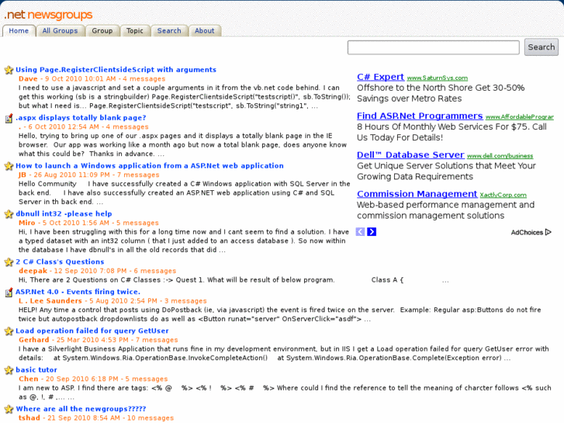Screen dimensions: 564x423
Task: Open thread "Using Page.RegisterClientsideScript with arguments"
Action: (x=116, y=70)
